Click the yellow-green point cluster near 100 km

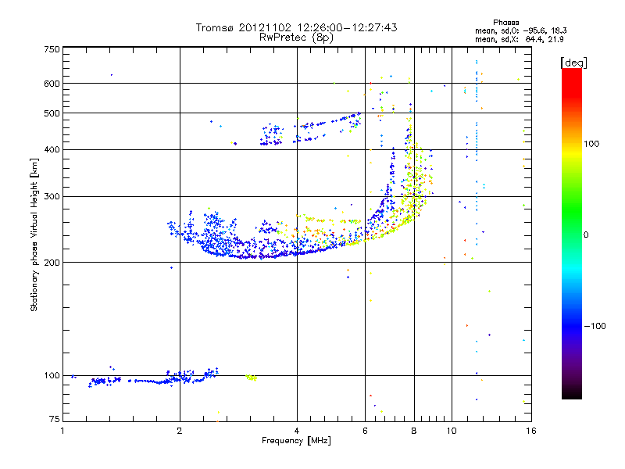pyautogui.click(x=251, y=378)
